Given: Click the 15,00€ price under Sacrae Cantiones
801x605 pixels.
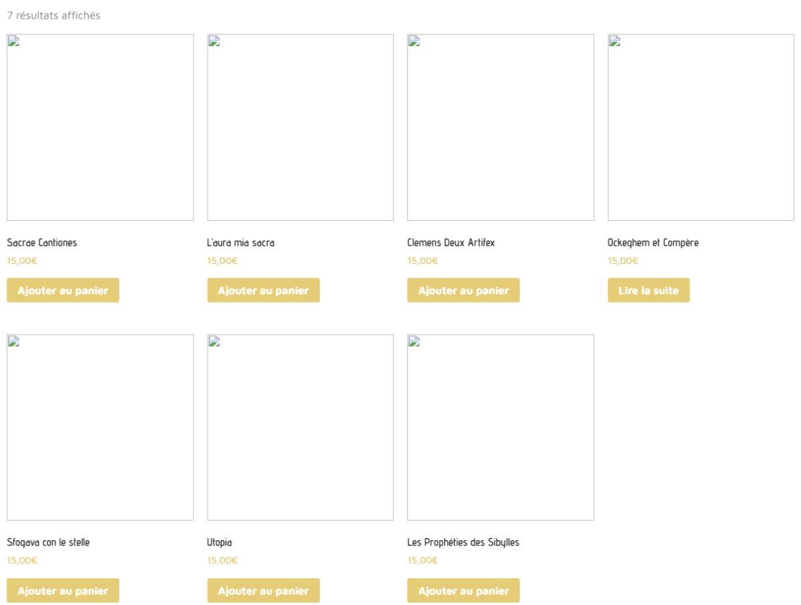Looking at the screenshot, I should [x=22, y=260].
